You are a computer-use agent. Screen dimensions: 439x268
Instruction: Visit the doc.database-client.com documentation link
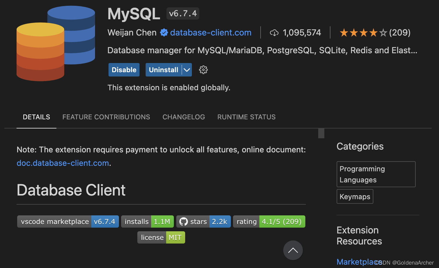click(x=63, y=163)
